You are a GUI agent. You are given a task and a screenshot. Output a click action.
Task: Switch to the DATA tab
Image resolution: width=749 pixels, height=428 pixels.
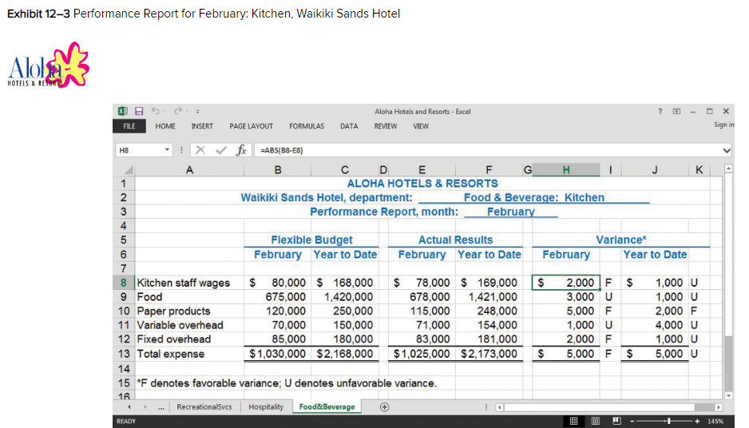tap(349, 126)
